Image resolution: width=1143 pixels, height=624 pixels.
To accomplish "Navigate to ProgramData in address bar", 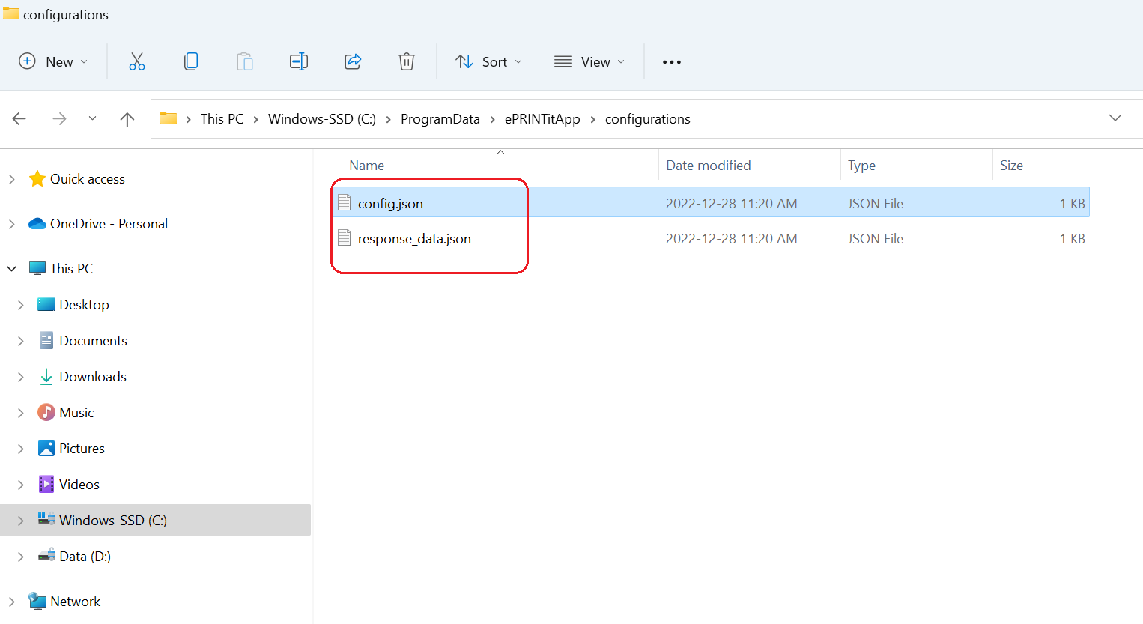I will 440,119.
